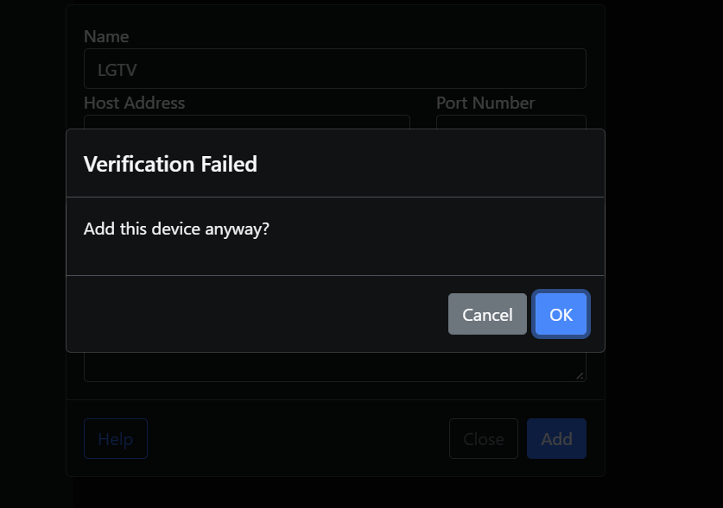723x508 pixels.
Task: Click the textarea resize grip
Action: click(581, 378)
